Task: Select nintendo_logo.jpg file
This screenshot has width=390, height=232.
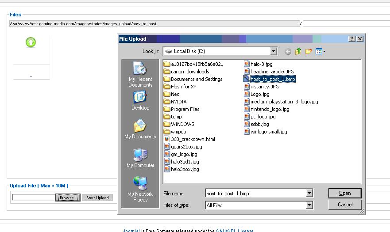Action: coord(266,109)
